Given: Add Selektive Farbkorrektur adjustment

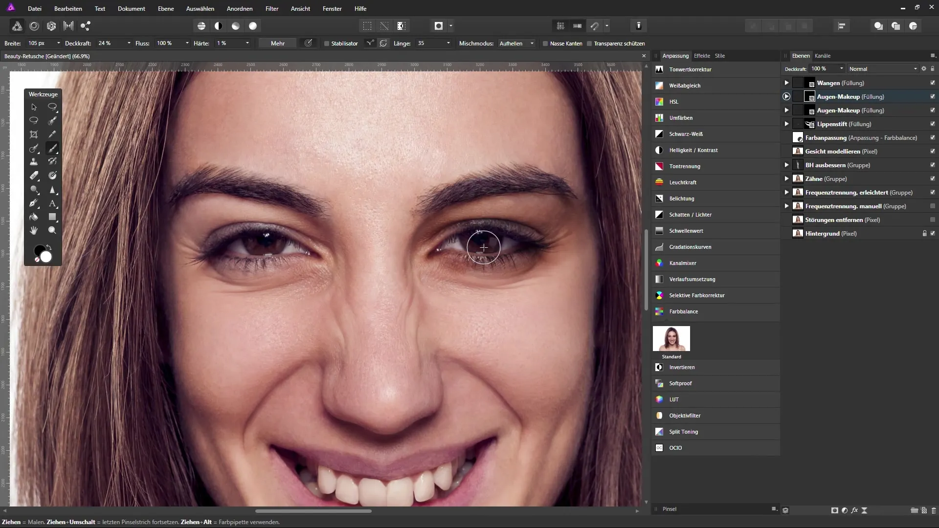Looking at the screenshot, I should (x=716, y=295).
